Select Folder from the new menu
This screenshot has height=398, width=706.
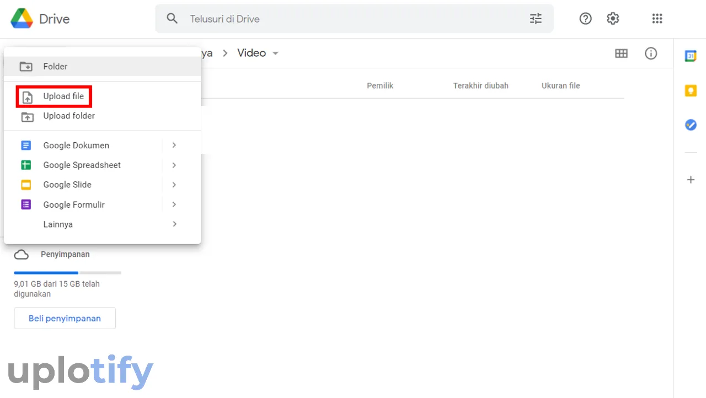[x=103, y=66]
